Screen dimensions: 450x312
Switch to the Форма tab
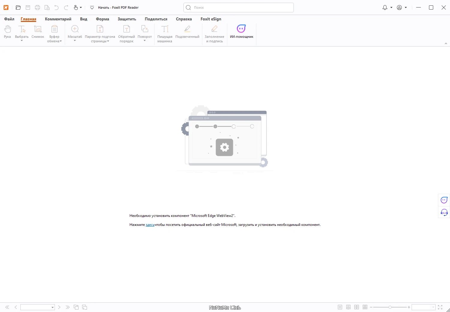[103, 19]
